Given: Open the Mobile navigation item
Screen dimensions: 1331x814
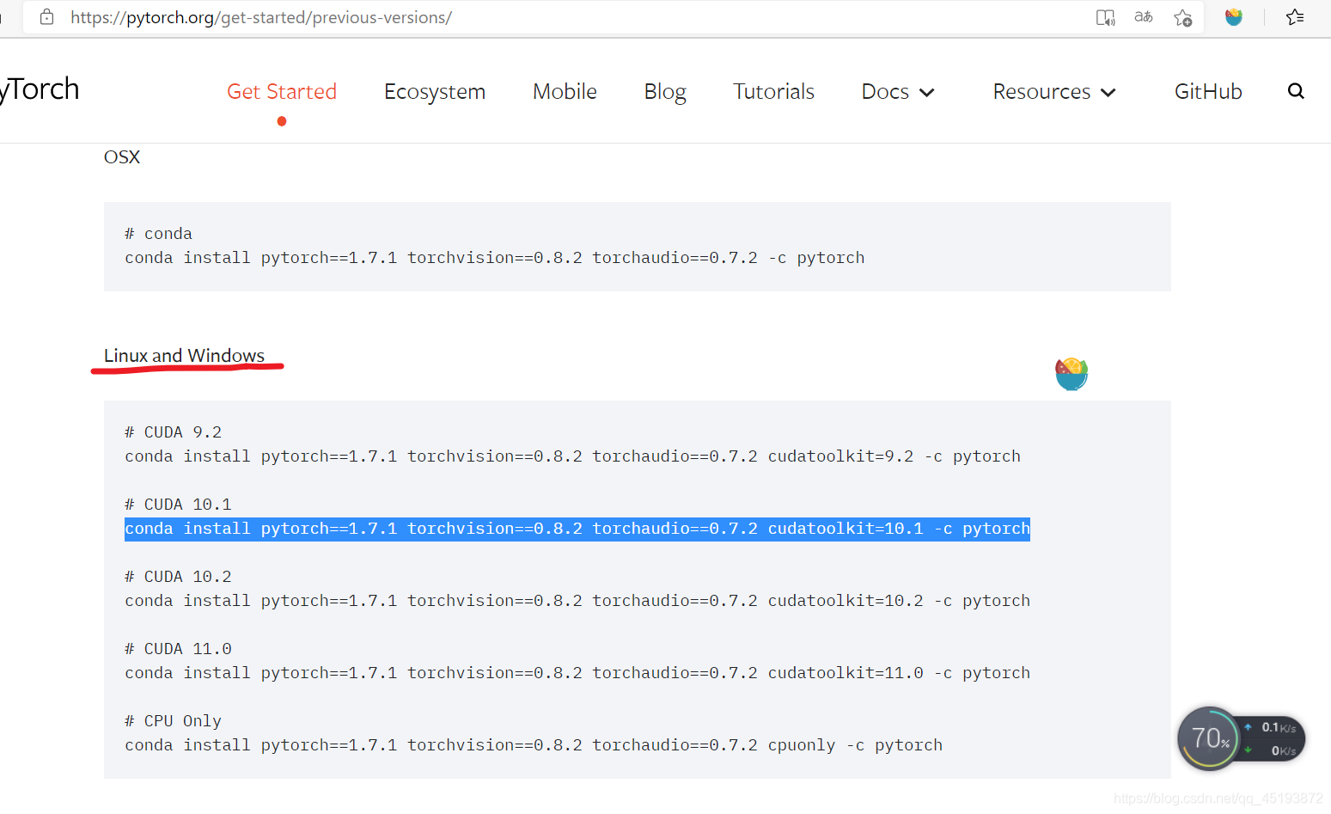Looking at the screenshot, I should [565, 91].
